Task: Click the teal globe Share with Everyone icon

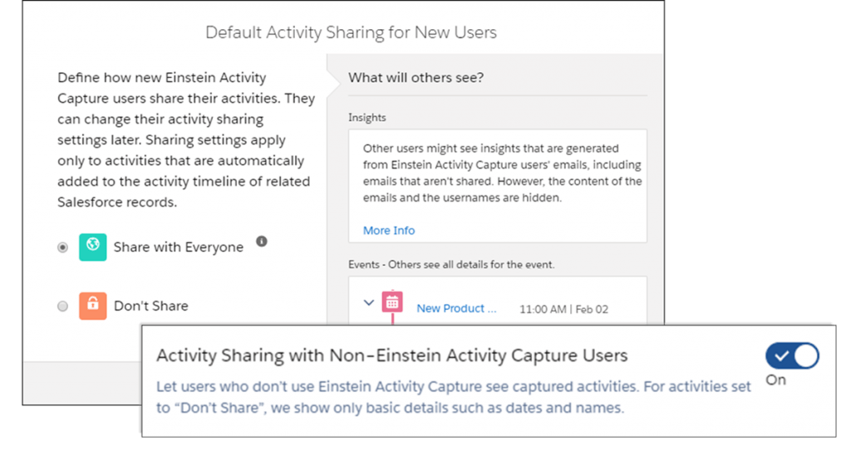Action: point(93,247)
